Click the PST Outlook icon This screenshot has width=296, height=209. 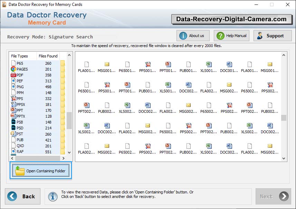click(13, 134)
